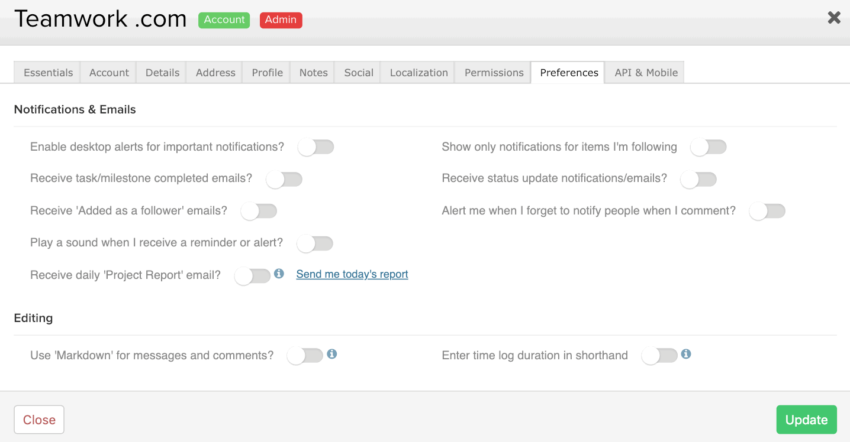
Task: Open the Essentials tab
Action: 48,73
